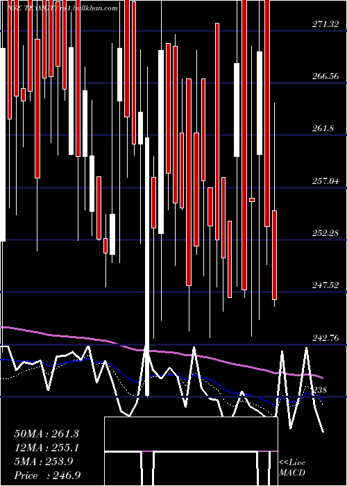Click the 247.52 price axis label

click(x=325, y=285)
